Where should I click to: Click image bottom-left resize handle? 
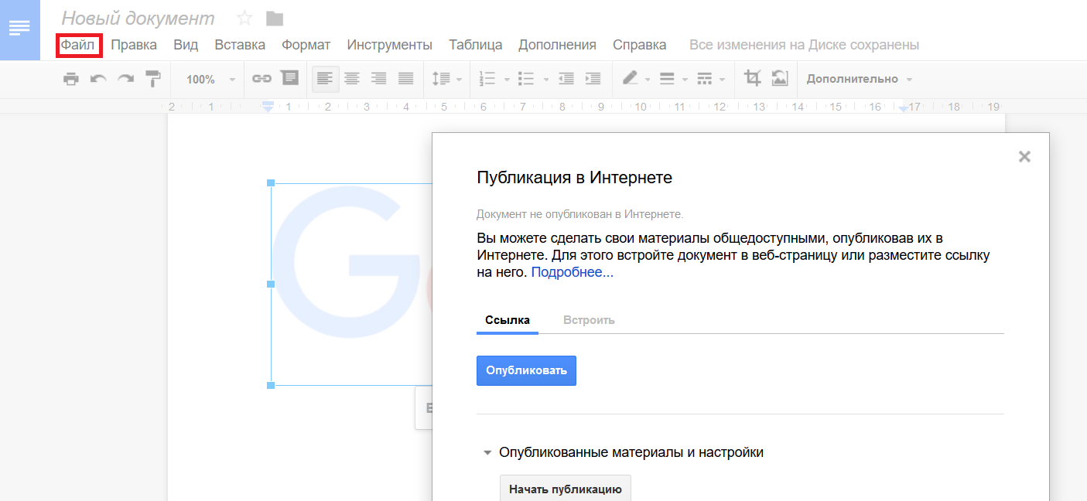point(271,385)
